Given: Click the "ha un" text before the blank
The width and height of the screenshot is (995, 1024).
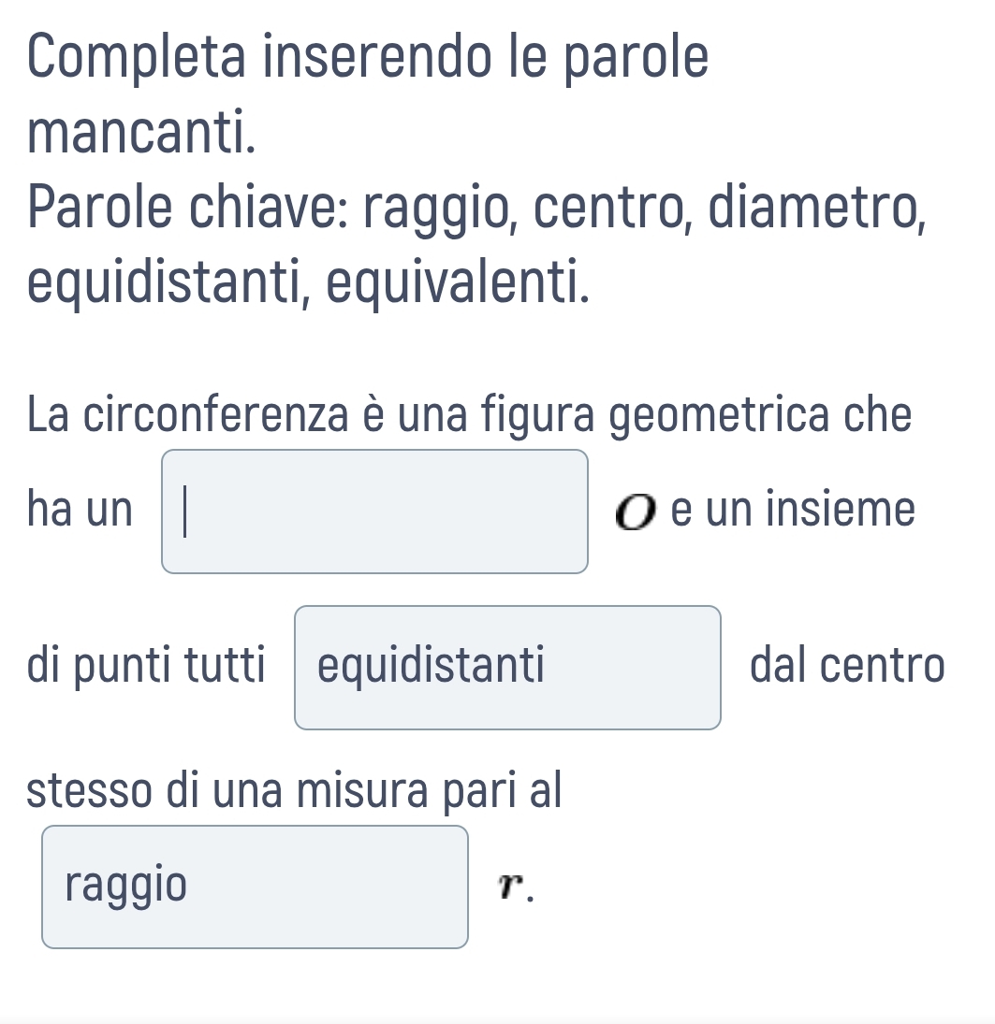Looking at the screenshot, I should click(80, 511).
